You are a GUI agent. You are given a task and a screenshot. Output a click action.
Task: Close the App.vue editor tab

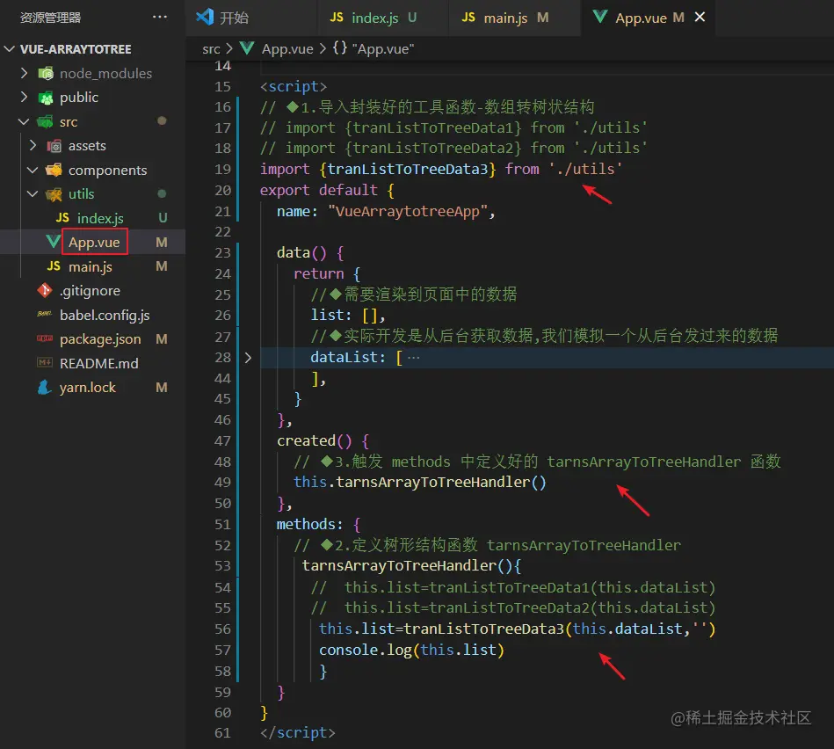pyautogui.click(x=700, y=17)
